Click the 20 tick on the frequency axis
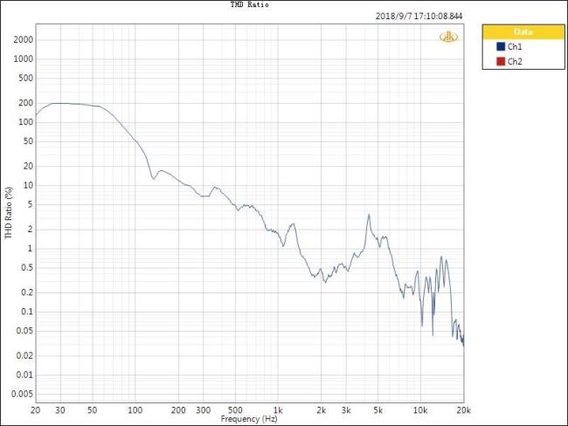Screen dimensions: 568x426 35,410
